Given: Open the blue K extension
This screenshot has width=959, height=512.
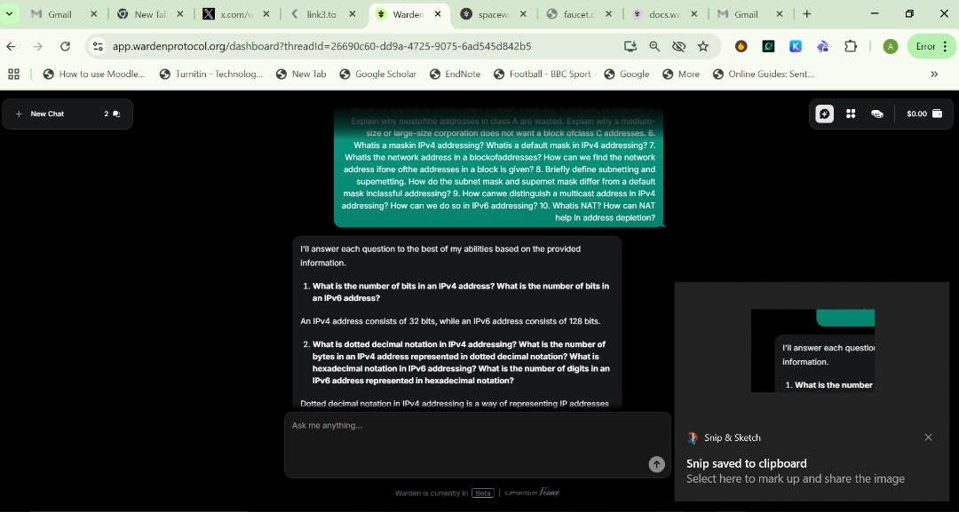Looking at the screenshot, I should tap(796, 46).
